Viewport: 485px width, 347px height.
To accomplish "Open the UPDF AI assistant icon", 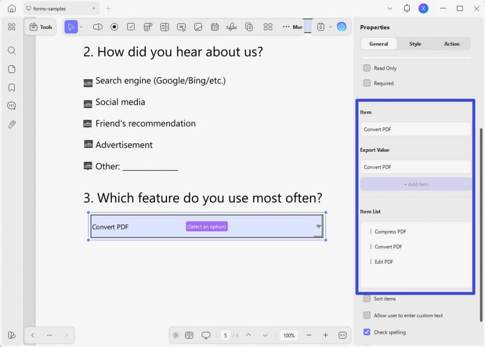I will (x=341, y=27).
